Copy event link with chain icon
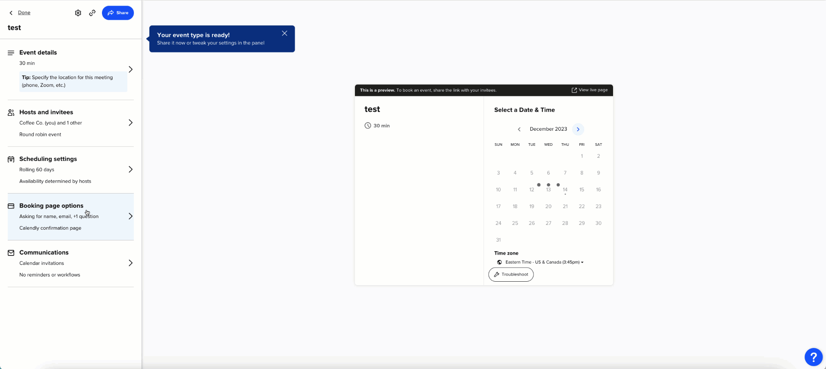This screenshot has height=369, width=826. tap(92, 13)
